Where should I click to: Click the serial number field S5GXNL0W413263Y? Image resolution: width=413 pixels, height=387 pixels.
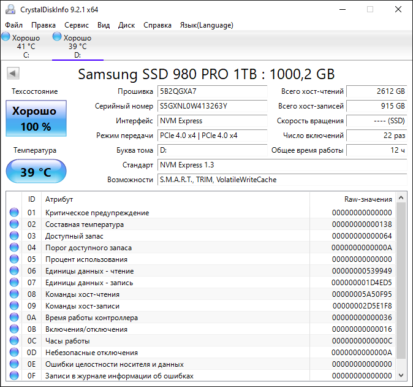(x=212, y=106)
